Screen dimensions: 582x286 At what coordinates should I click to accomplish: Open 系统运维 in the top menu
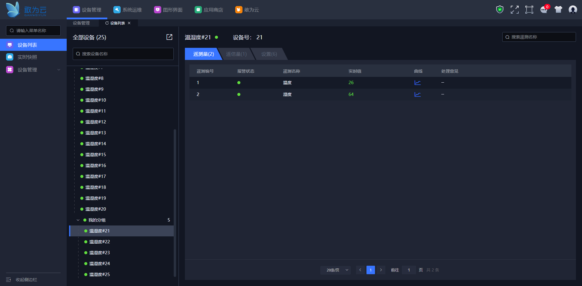pos(128,10)
